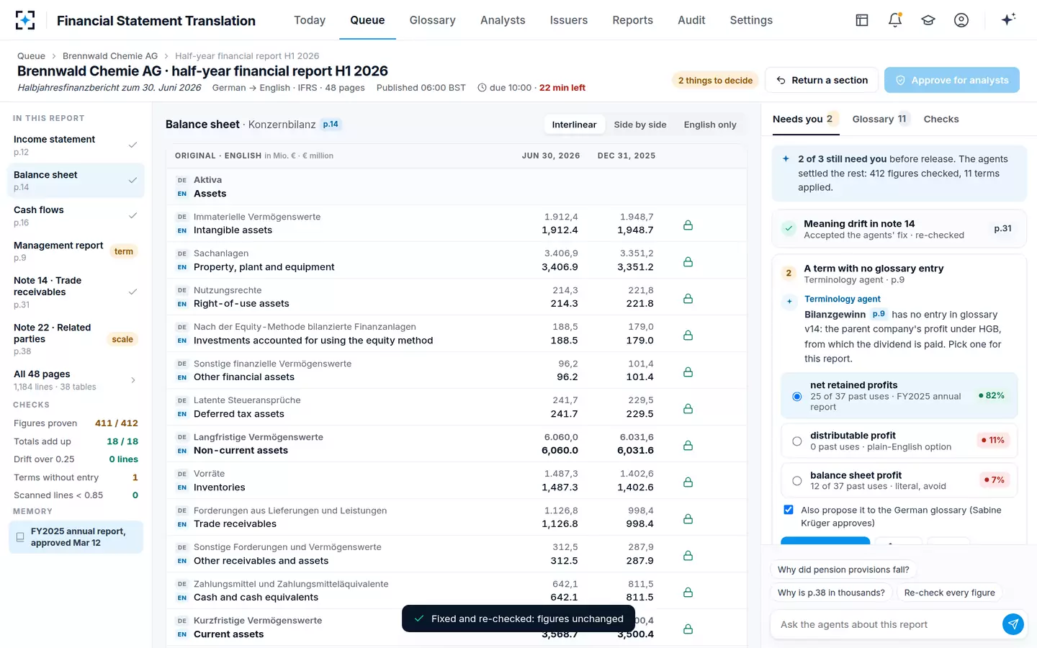1037x648 pixels.
Task: Open the Glossary top navigation item
Action: 432,20
